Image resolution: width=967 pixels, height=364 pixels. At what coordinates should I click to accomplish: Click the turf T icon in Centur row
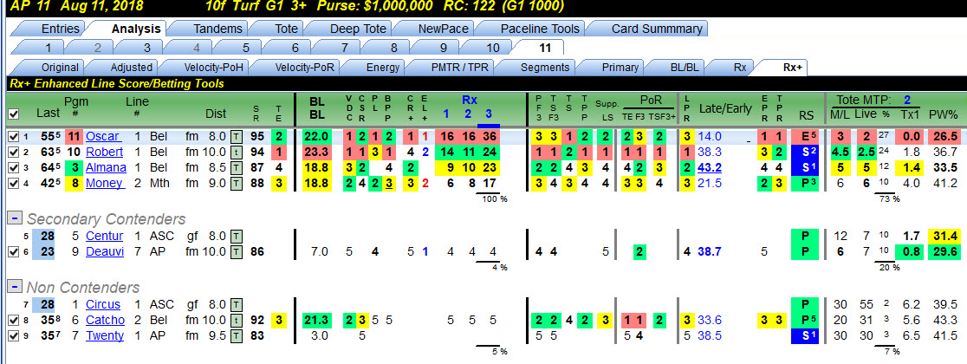[x=237, y=236]
